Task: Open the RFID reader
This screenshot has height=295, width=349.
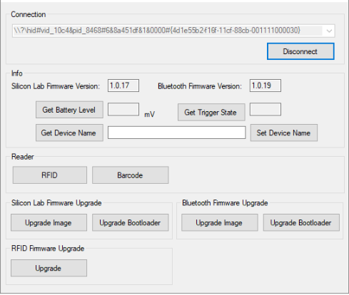Action: (x=50, y=175)
